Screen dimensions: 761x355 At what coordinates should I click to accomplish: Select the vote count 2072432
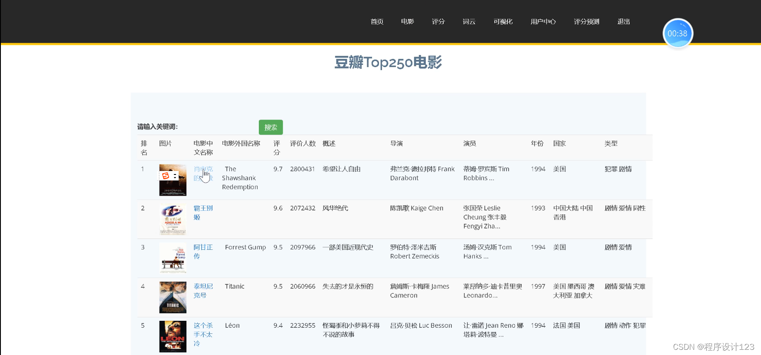(303, 208)
